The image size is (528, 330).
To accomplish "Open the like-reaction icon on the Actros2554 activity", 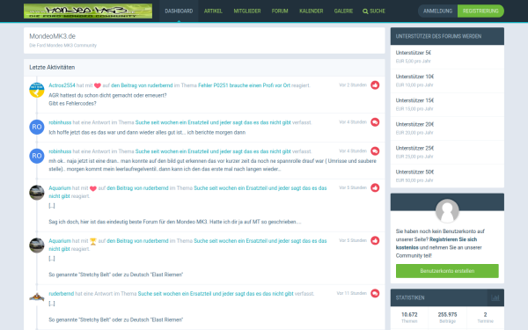I will 375,85.
